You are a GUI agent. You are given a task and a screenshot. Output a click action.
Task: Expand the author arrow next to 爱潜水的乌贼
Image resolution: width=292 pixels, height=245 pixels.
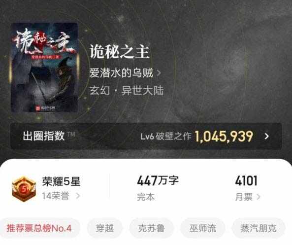159,73
